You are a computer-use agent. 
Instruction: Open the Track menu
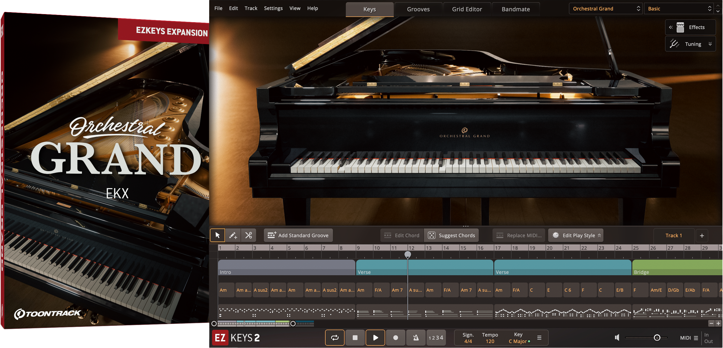point(251,8)
